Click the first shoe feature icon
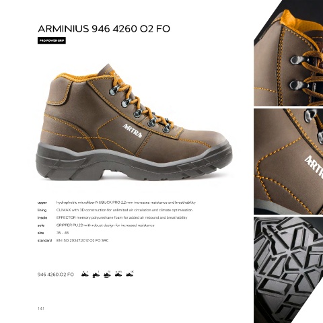This screenshot has width=323, height=323. point(85,274)
